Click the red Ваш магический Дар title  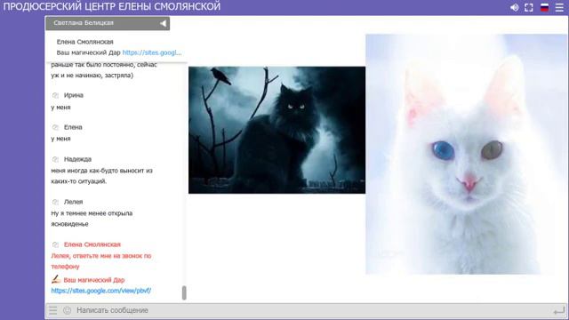tap(94, 280)
